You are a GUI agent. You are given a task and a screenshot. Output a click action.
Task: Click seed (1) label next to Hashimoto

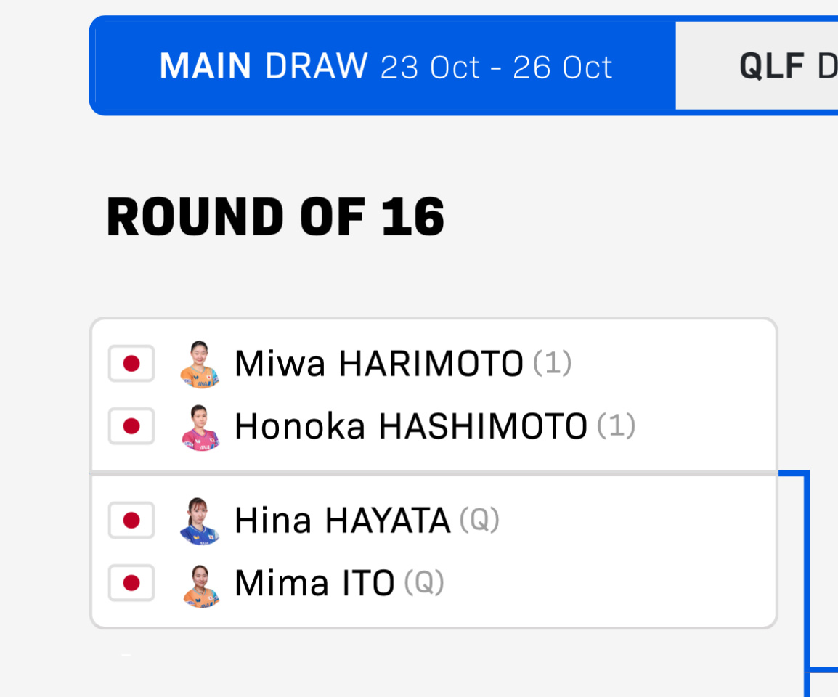pyautogui.click(x=616, y=426)
